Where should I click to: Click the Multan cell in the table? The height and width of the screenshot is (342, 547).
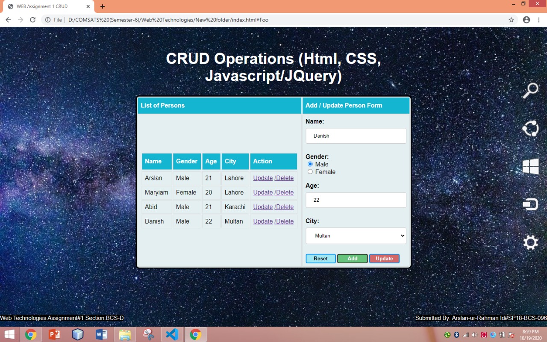coord(235,221)
